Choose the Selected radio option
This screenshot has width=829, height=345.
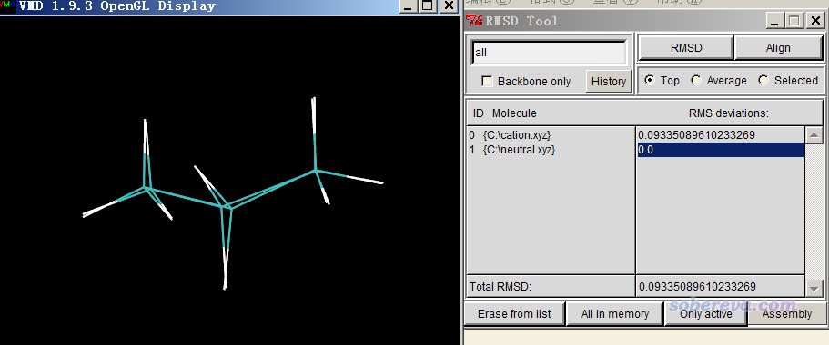(x=763, y=80)
